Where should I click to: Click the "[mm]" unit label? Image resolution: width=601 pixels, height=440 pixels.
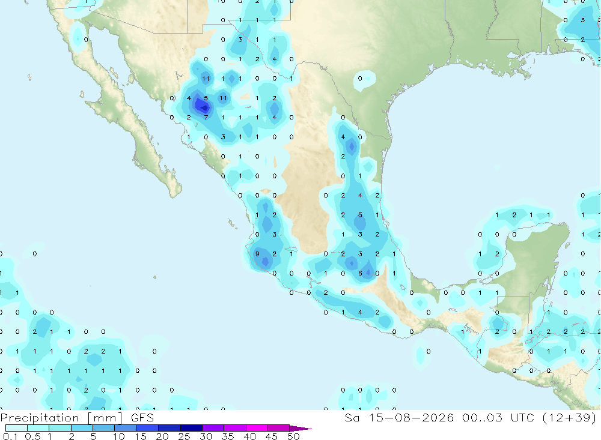[x=105, y=418]
